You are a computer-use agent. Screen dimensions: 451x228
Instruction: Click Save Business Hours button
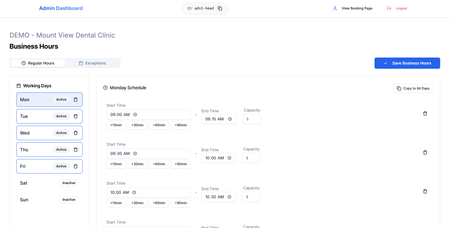point(407,63)
